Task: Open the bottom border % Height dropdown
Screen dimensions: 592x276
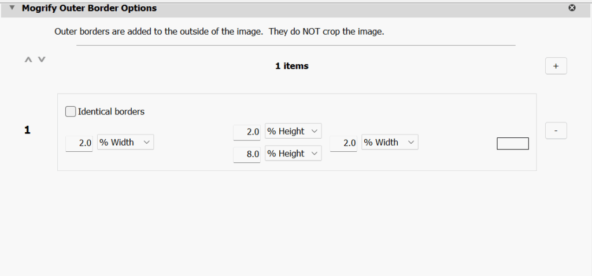Action: coord(293,154)
